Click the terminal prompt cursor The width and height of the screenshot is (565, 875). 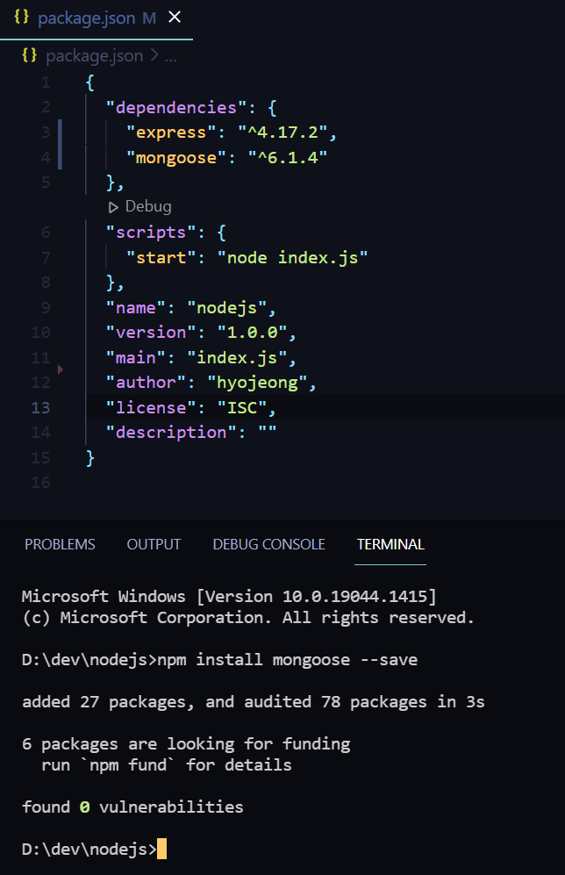[161, 849]
